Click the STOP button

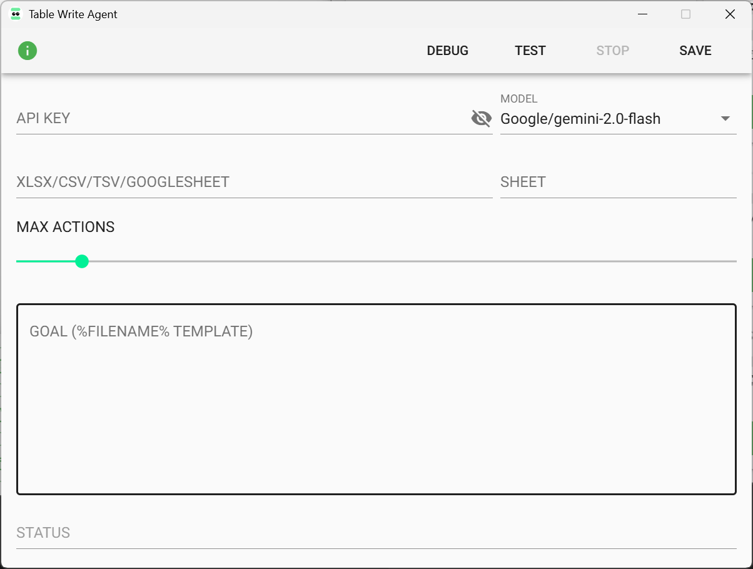click(612, 51)
